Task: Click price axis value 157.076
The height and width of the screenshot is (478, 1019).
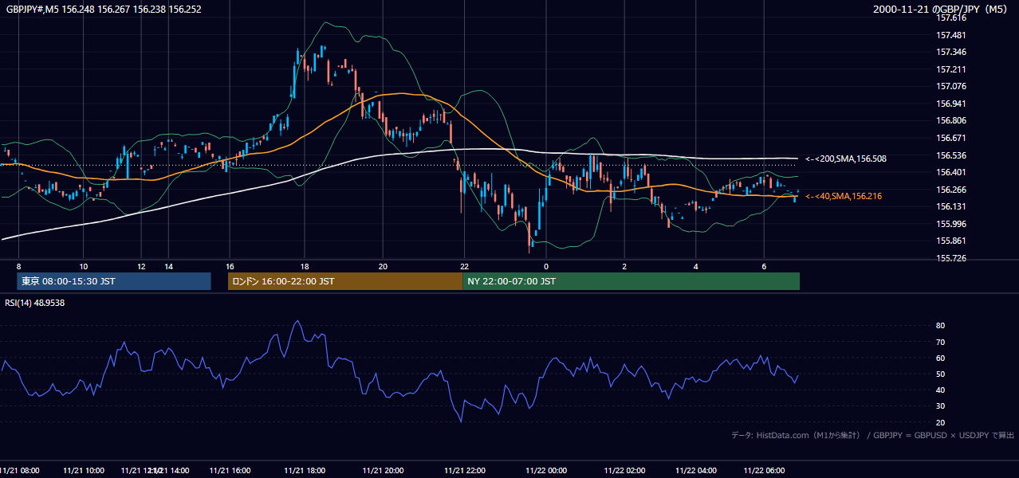Action: click(952, 86)
